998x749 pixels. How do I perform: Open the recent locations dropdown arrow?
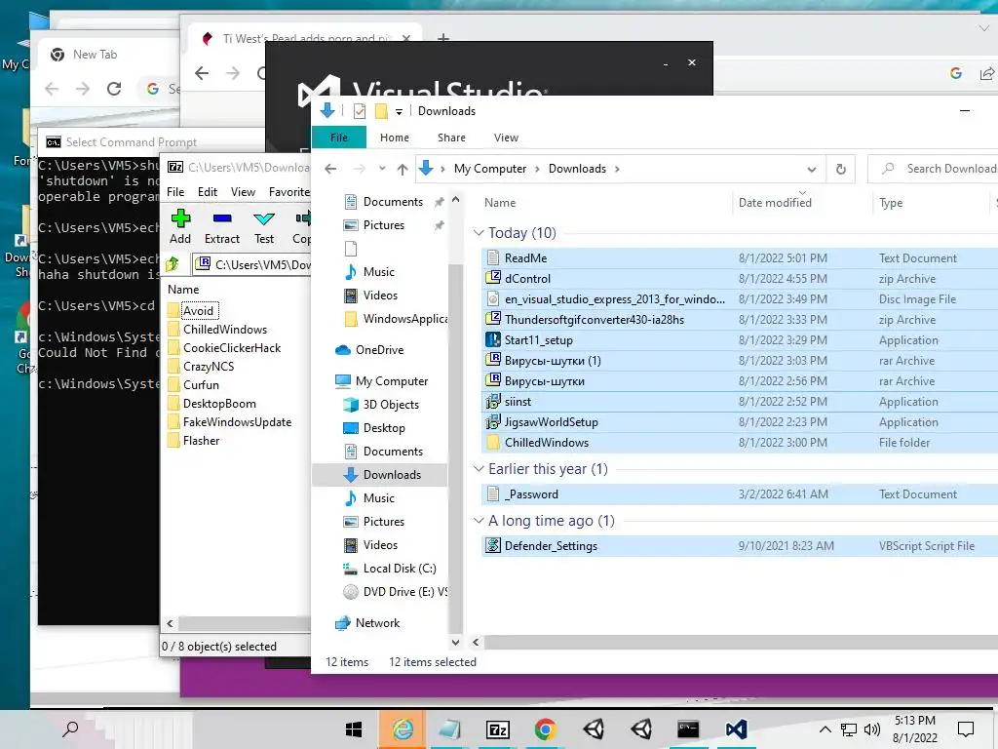tap(382, 169)
